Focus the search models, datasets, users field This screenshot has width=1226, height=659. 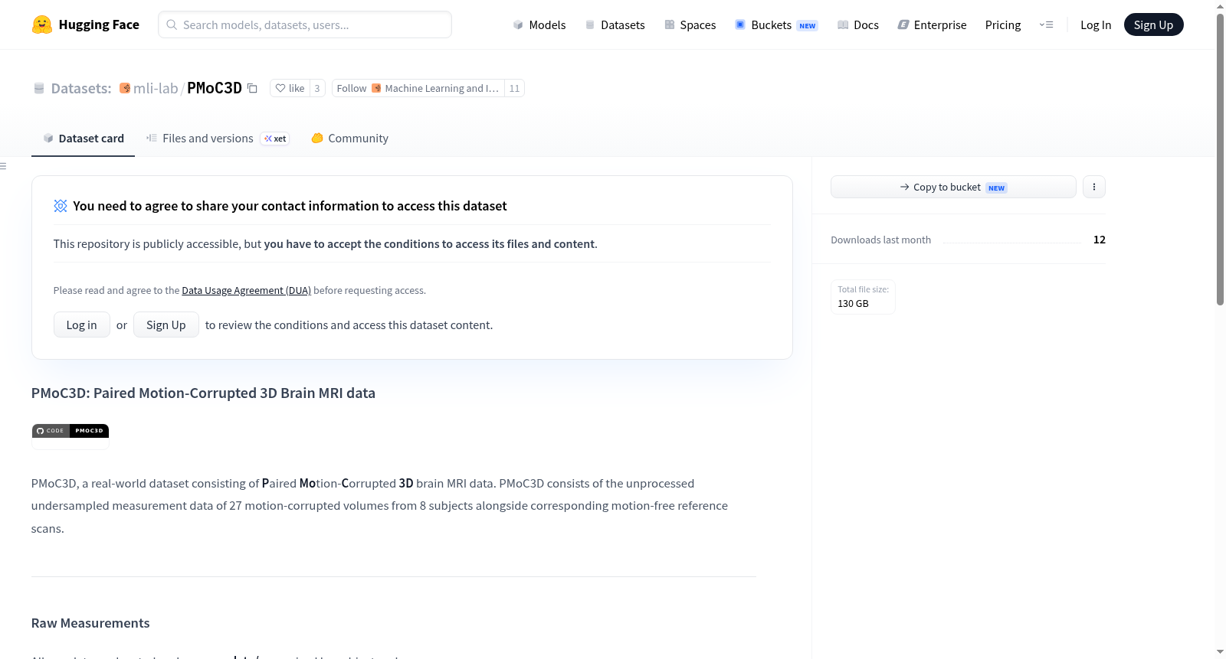(305, 24)
